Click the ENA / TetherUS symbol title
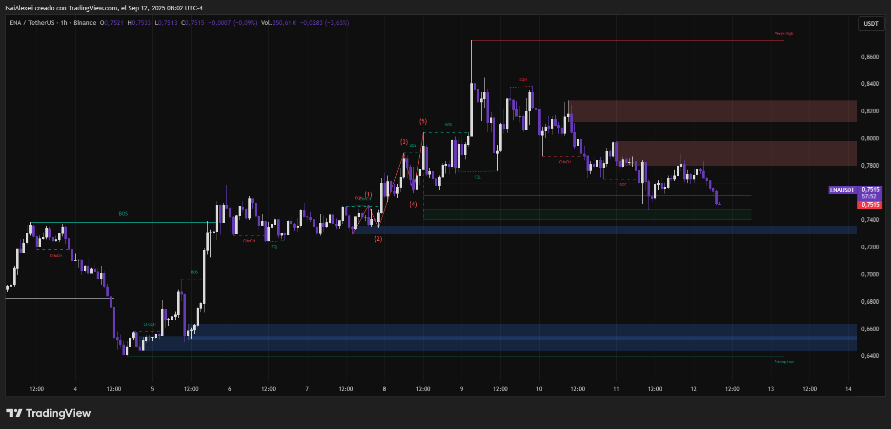891x429 pixels. click(32, 23)
